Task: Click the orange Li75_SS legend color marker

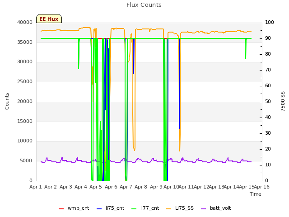Action: point(168,209)
